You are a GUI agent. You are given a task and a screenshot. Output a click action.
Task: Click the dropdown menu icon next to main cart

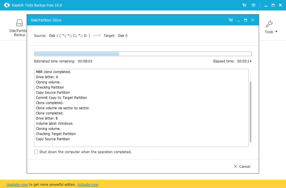click(254, 5)
